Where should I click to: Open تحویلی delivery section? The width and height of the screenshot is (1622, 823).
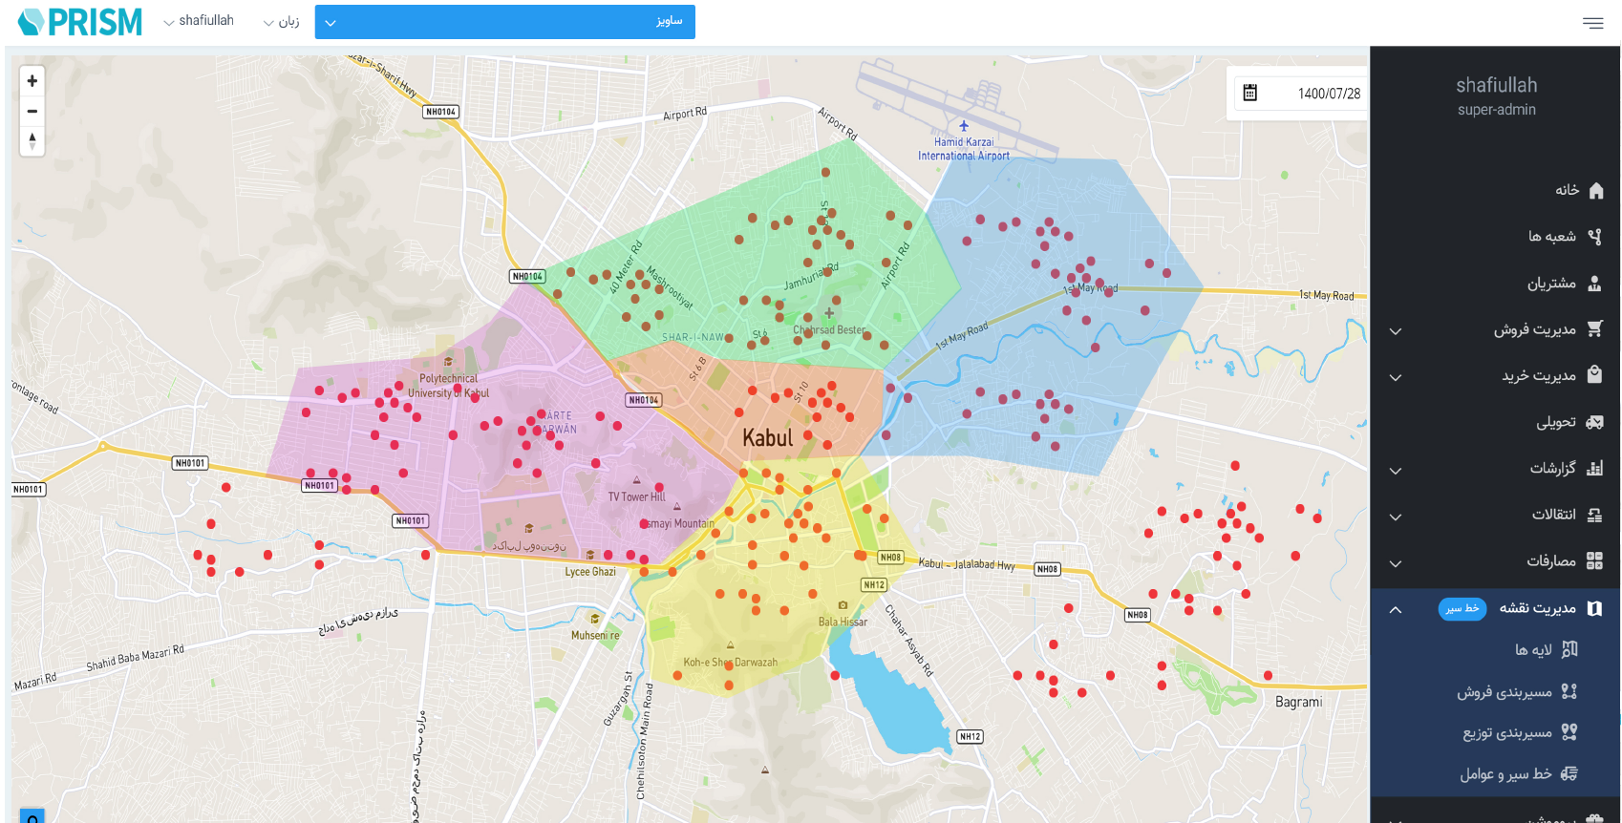[x=1568, y=422]
